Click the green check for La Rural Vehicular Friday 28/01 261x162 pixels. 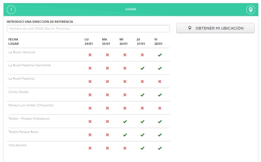pos(160,55)
